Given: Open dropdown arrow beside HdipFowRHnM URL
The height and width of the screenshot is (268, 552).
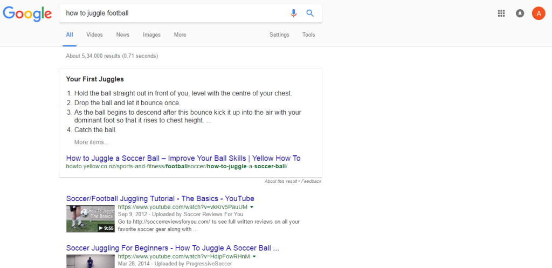Looking at the screenshot, I should coord(254,257).
